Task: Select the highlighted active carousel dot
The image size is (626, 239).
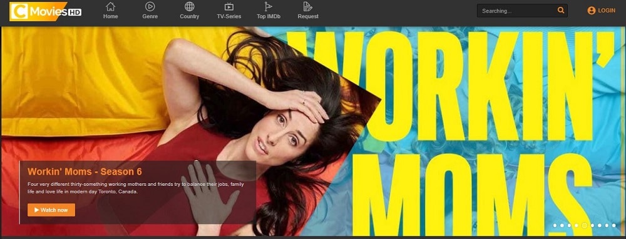Action: 585,225
